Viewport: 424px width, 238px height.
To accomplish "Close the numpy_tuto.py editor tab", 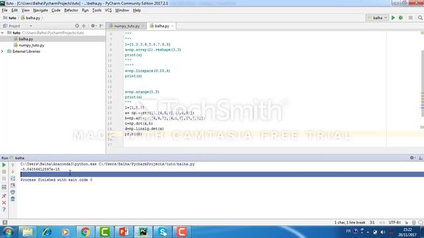I will coord(143,26).
